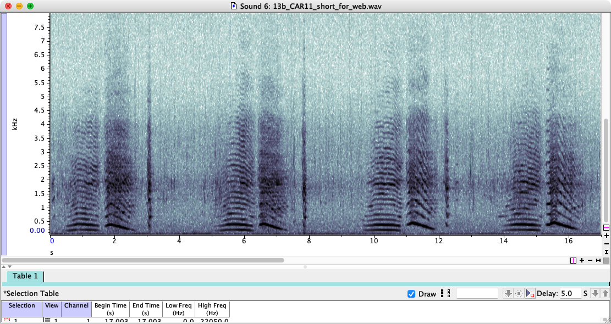Zoom out on the frequency axis
The width and height of the screenshot is (611, 324).
606,244
